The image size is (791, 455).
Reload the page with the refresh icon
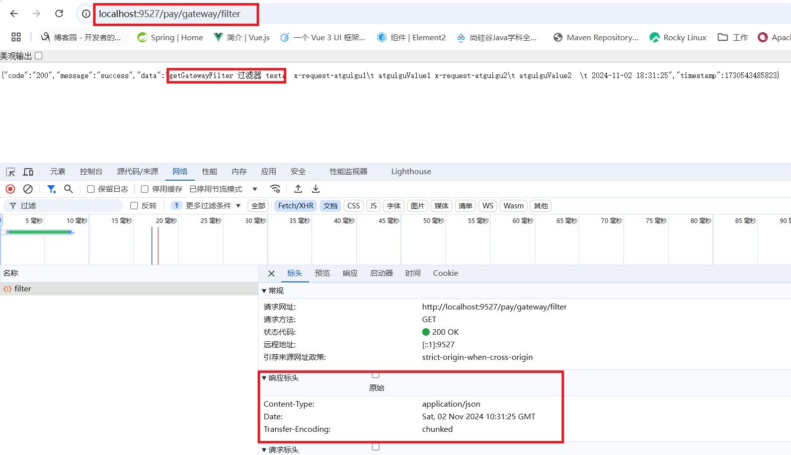[x=59, y=14]
